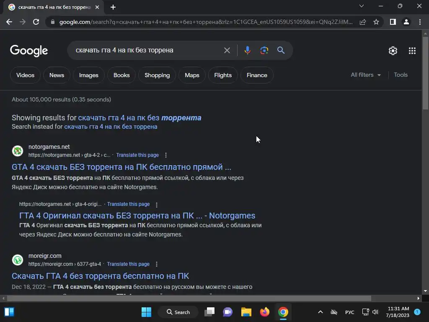Open volume control in system tray
429x322 pixels.
375,312
